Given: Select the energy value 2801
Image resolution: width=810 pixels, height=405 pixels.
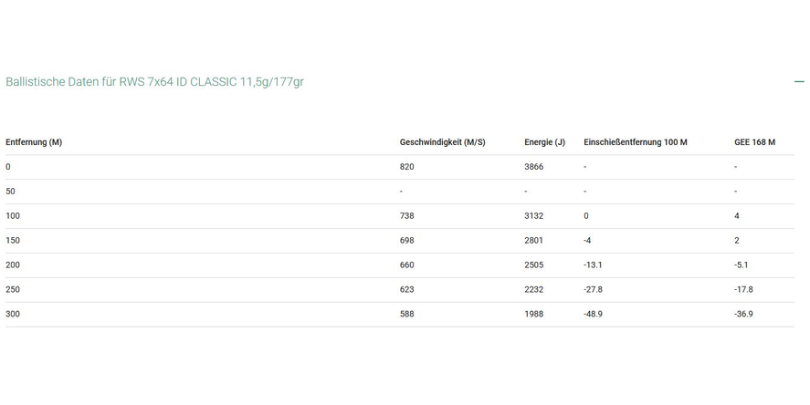Looking at the screenshot, I should 534,241.
